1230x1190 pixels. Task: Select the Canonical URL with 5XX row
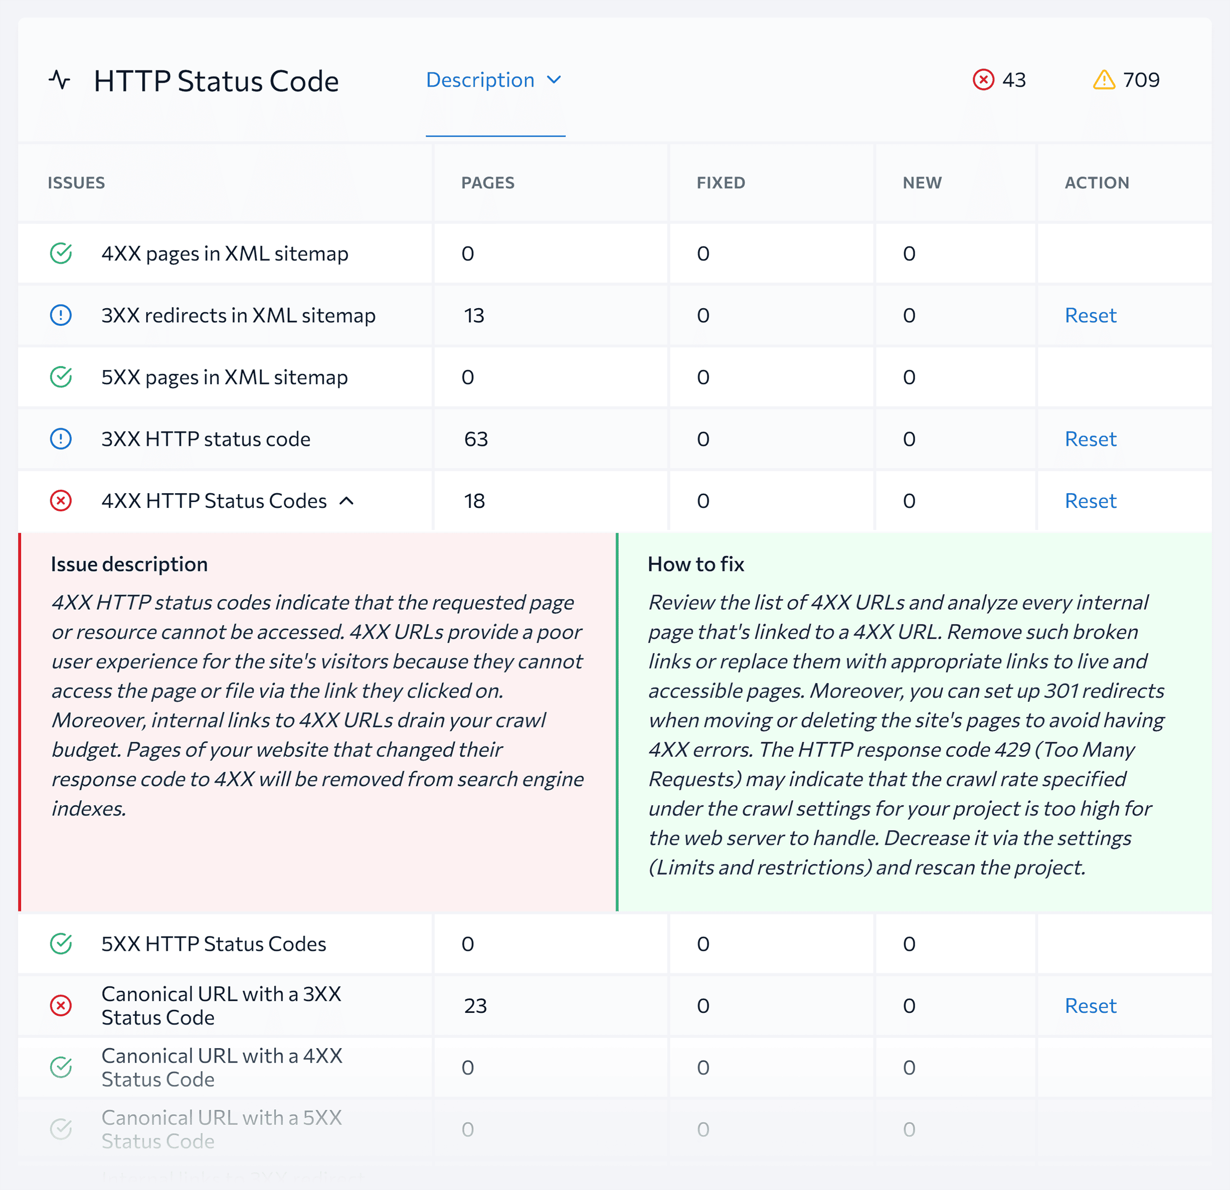tap(221, 1129)
